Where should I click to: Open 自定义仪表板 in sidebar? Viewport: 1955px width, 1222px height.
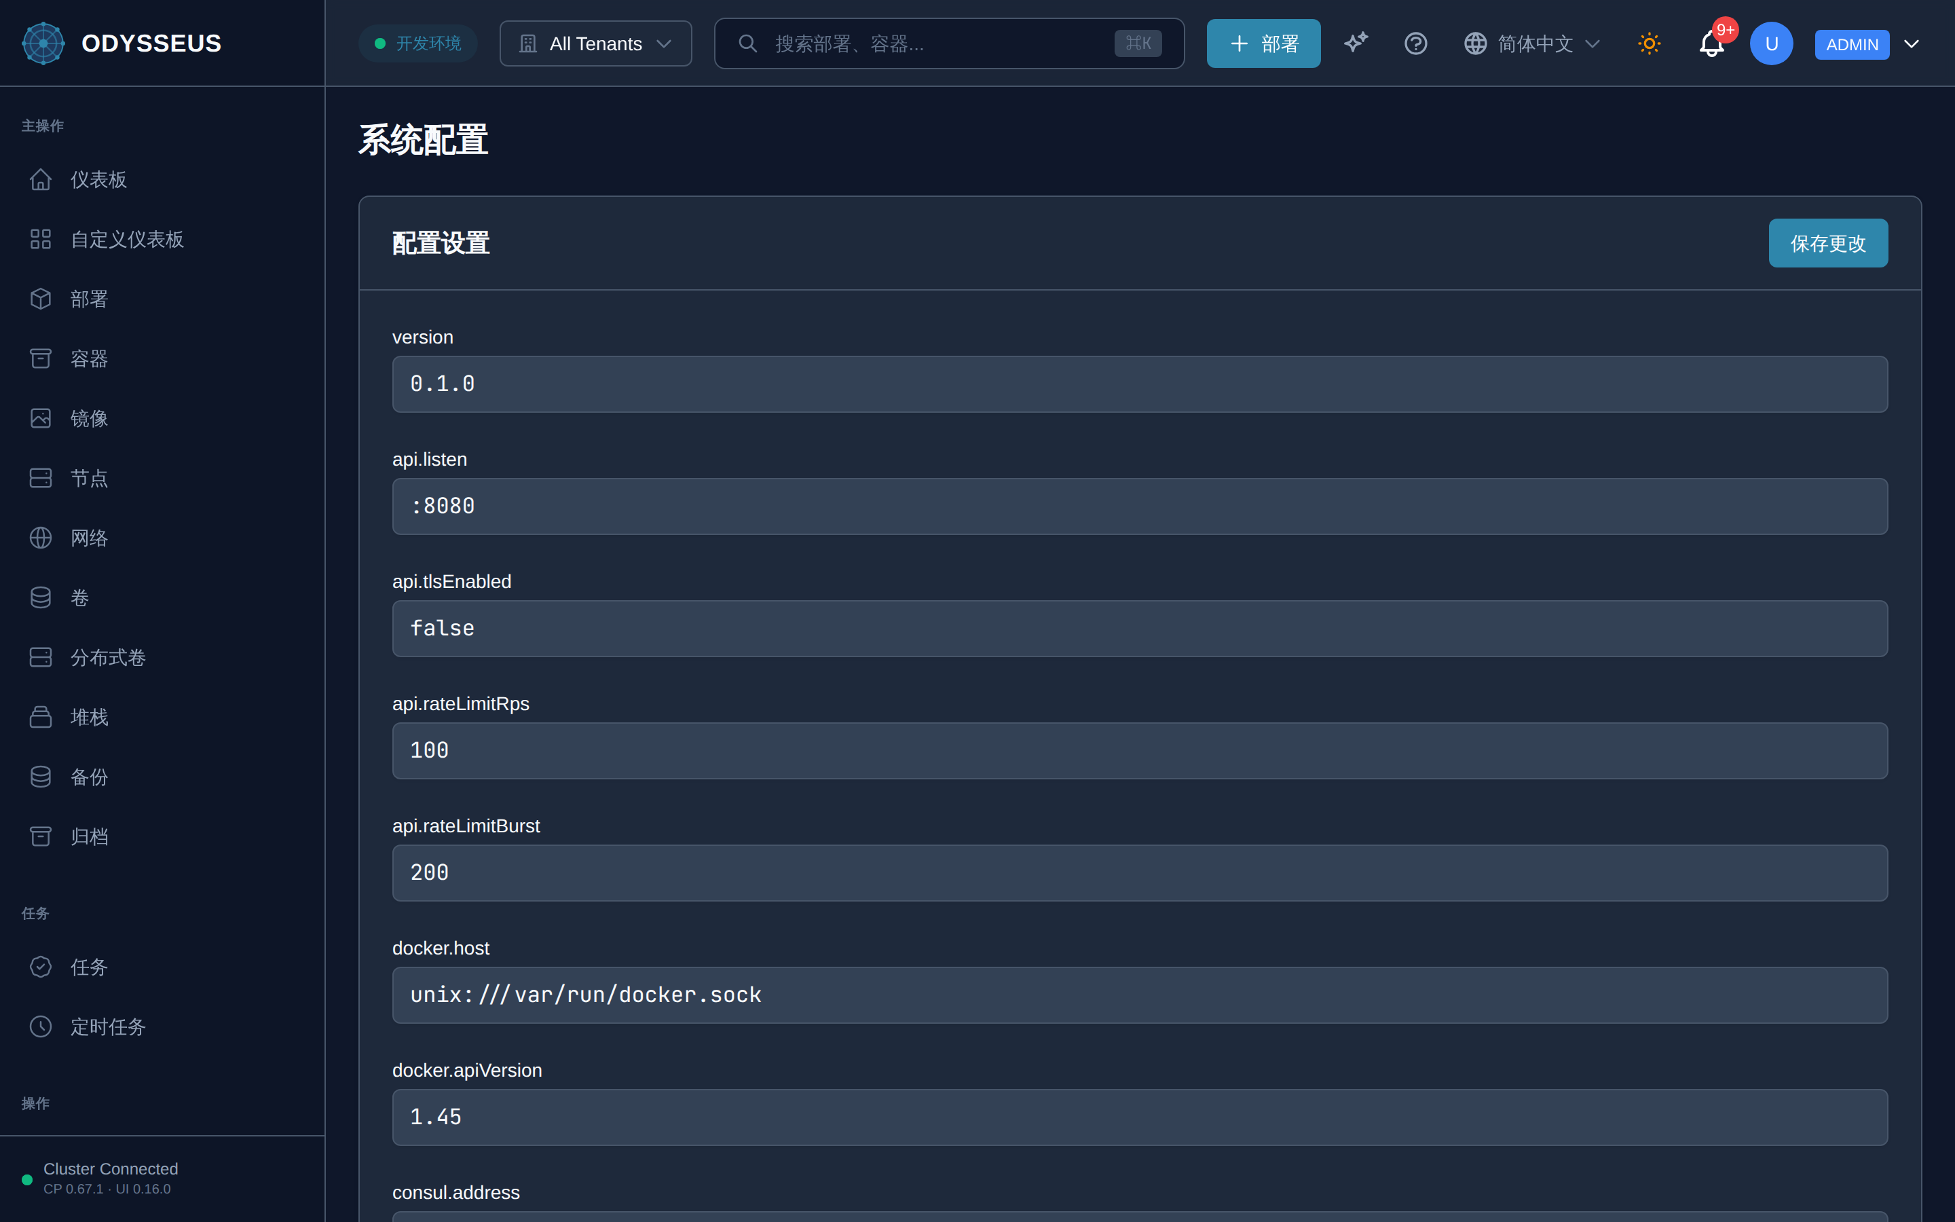point(162,239)
